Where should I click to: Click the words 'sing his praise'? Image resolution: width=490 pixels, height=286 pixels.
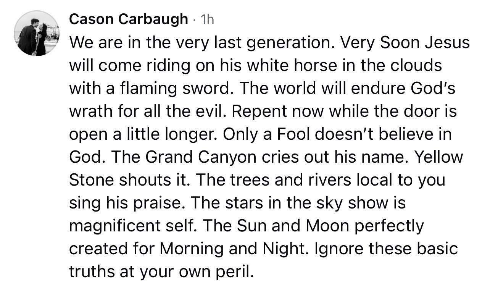point(127,203)
